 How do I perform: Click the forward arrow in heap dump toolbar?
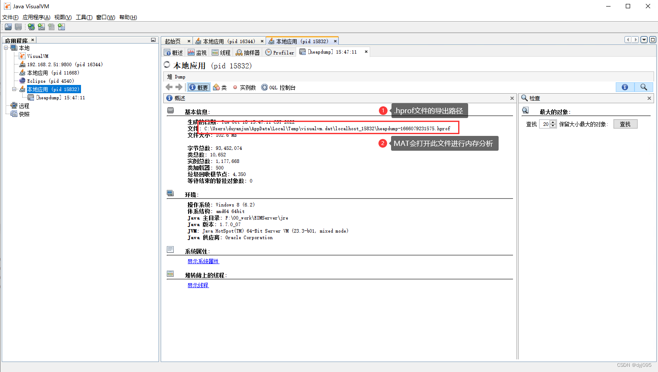click(179, 87)
